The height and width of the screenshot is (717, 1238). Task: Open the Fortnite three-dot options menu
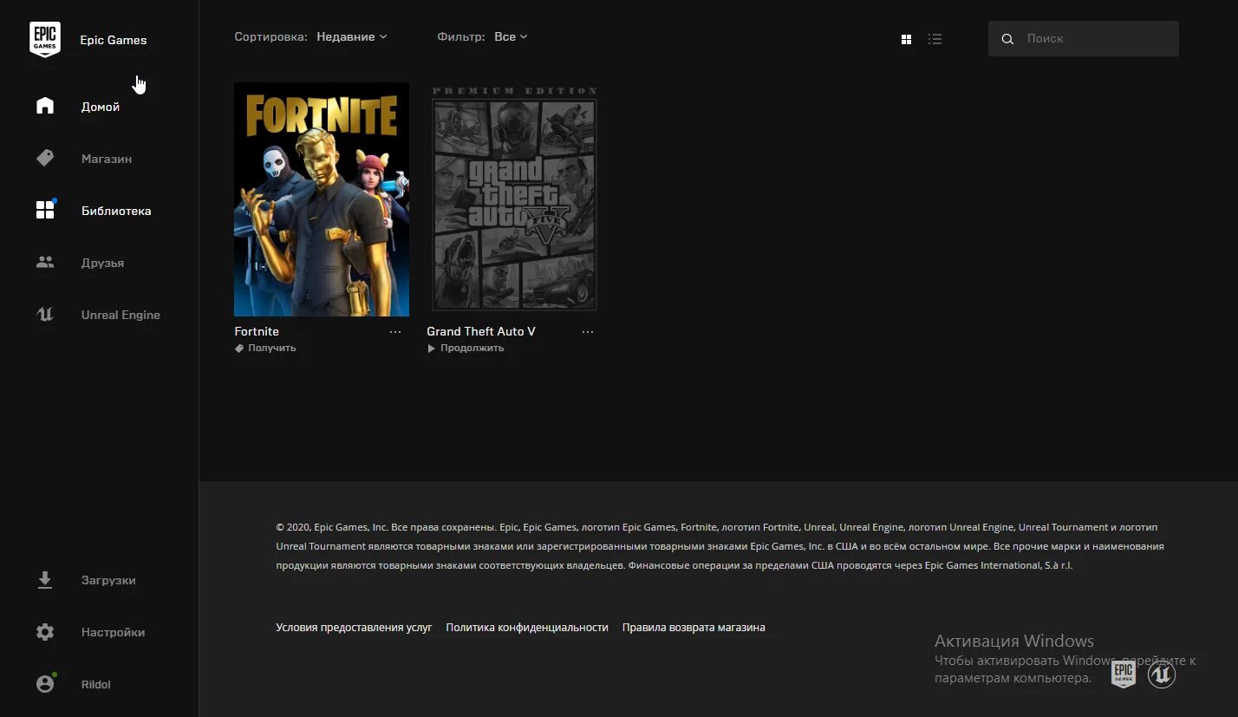pyautogui.click(x=395, y=332)
